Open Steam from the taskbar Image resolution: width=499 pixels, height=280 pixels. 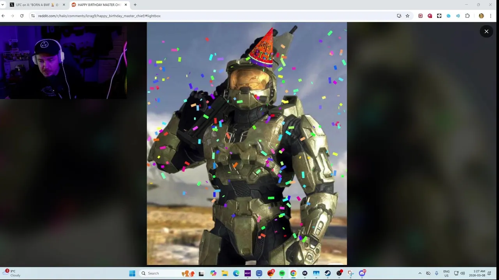(327, 273)
